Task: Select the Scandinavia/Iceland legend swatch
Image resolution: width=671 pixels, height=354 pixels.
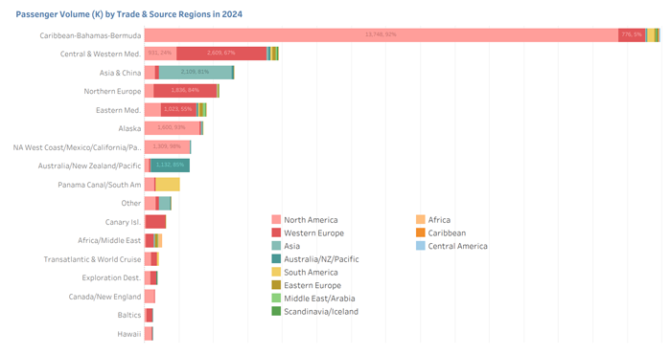Action: click(x=276, y=311)
